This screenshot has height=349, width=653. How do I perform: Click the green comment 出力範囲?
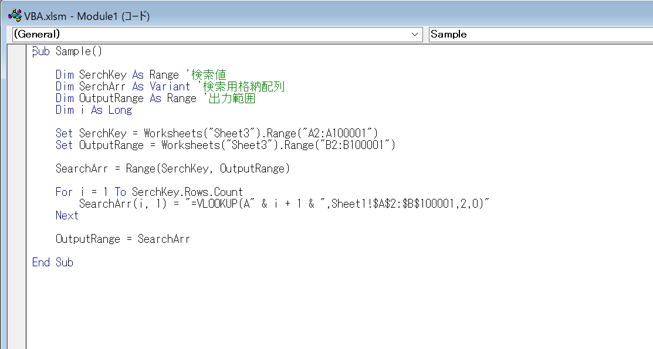(229, 99)
